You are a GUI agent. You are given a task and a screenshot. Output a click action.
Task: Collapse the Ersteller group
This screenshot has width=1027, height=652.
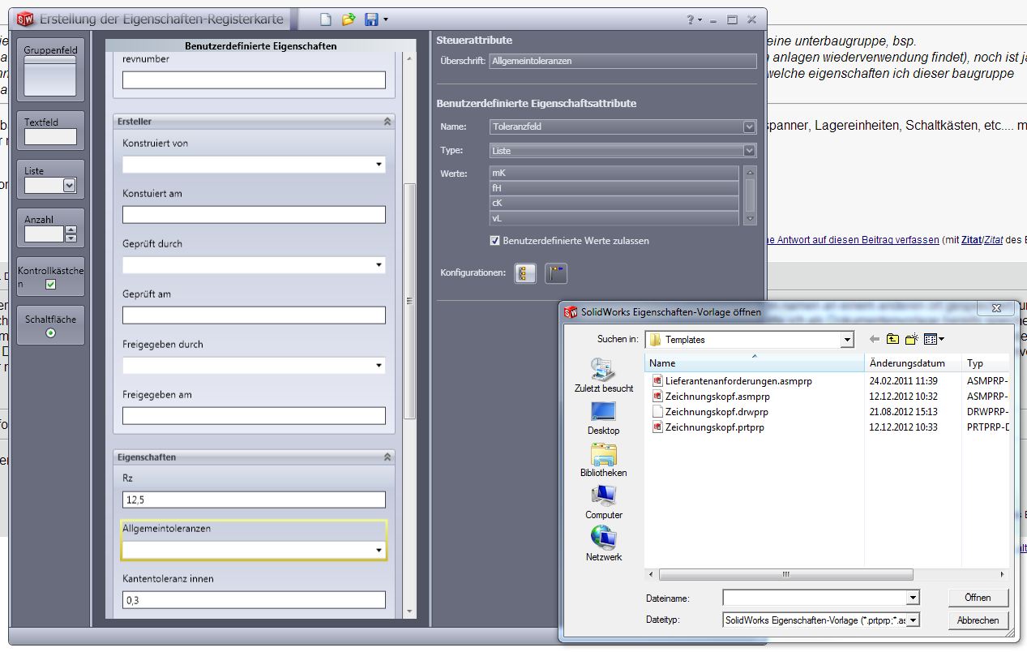(387, 122)
